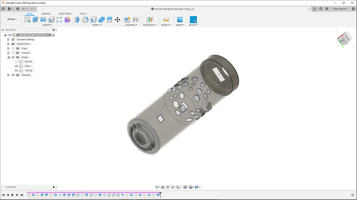Viewport: 357px width, 200px height.
Task: Play the timeline
Action: point(12,195)
